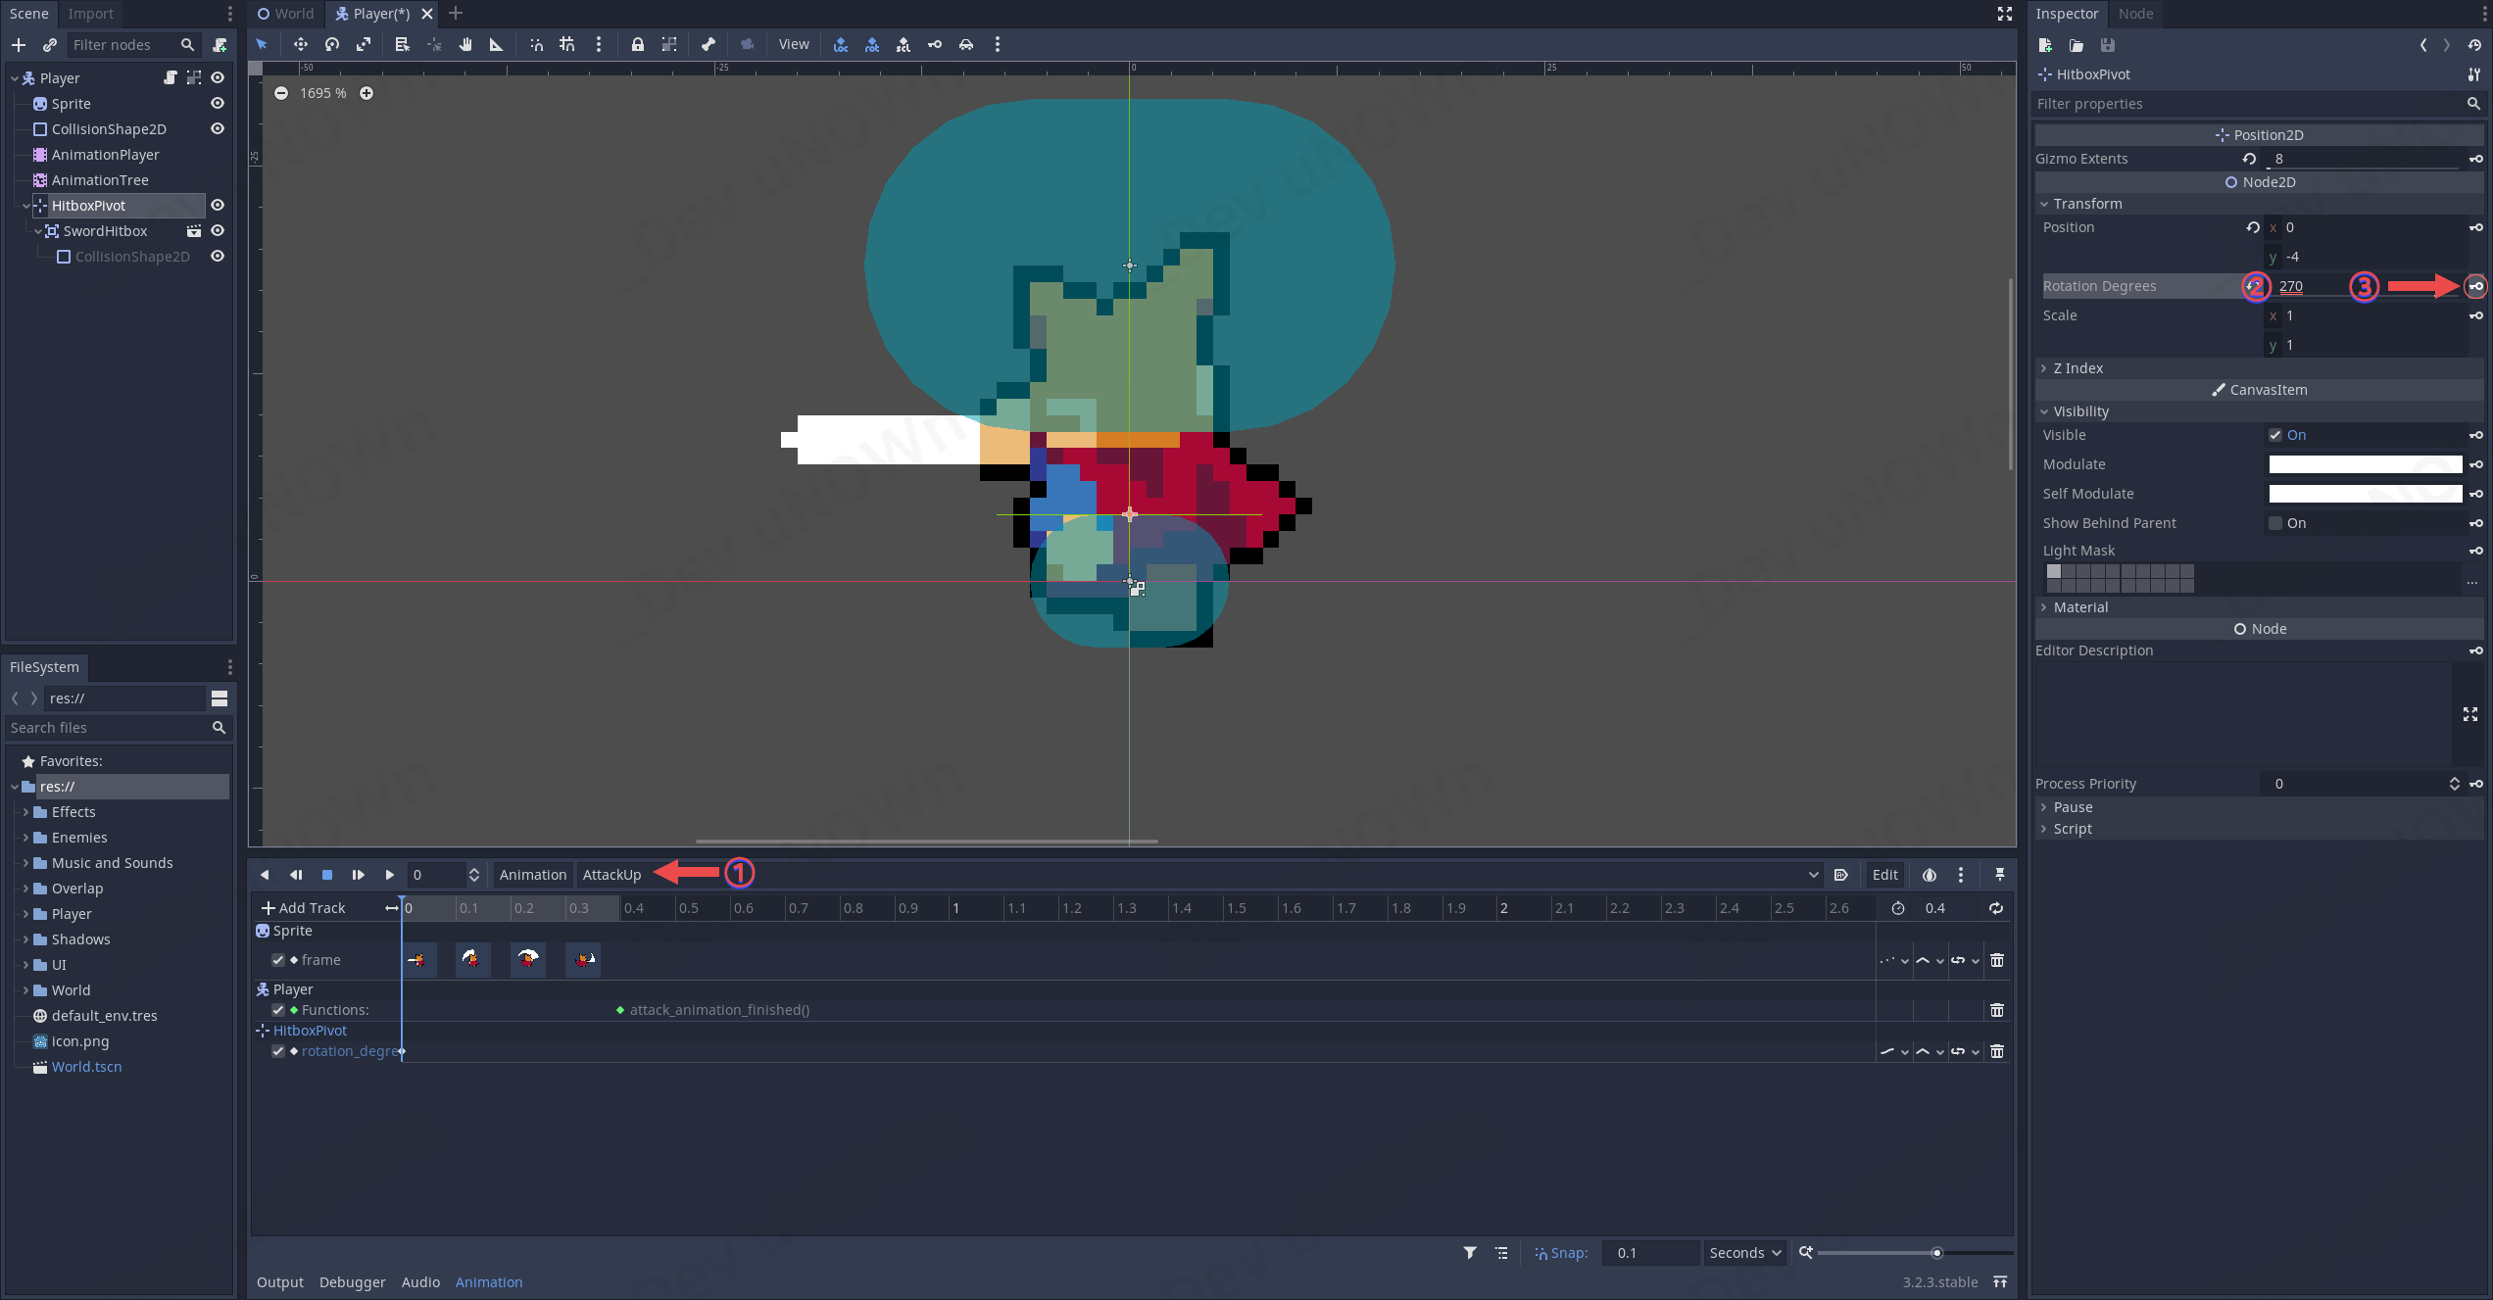2493x1300 pixels.
Task: Open the Debugger bottom panel tab
Action: tap(352, 1282)
